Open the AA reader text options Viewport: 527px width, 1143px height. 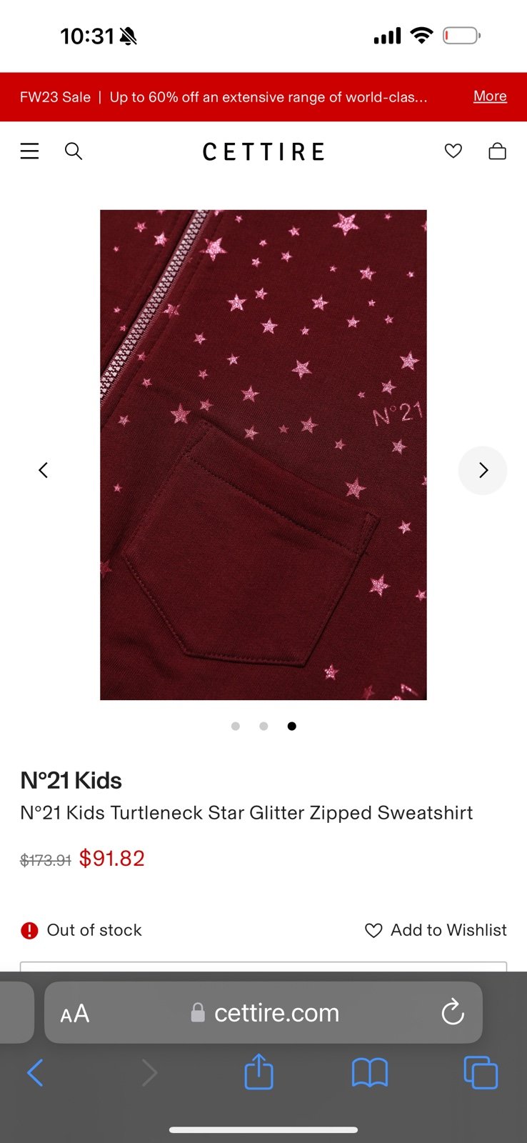[x=75, y=1013]
